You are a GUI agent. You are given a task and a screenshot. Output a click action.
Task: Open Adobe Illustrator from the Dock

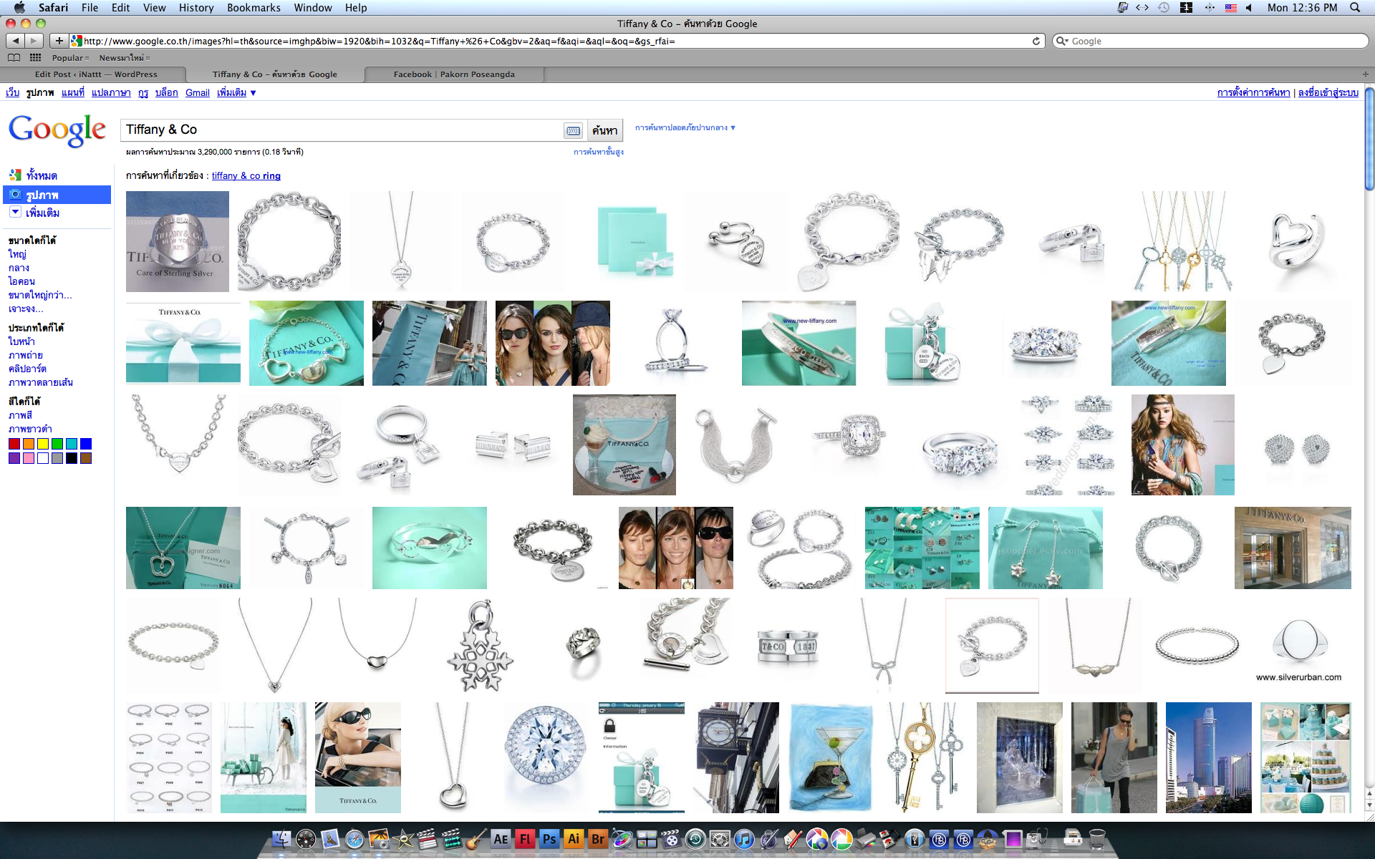pos(574,839)
